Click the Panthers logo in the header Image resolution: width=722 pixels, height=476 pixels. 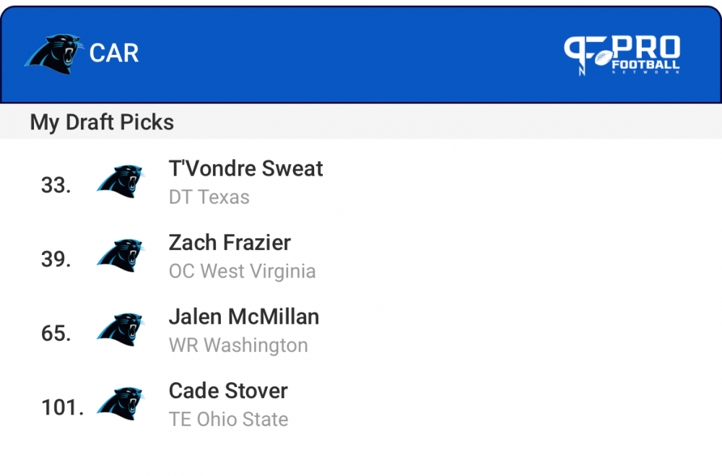(x=53, y=53)
